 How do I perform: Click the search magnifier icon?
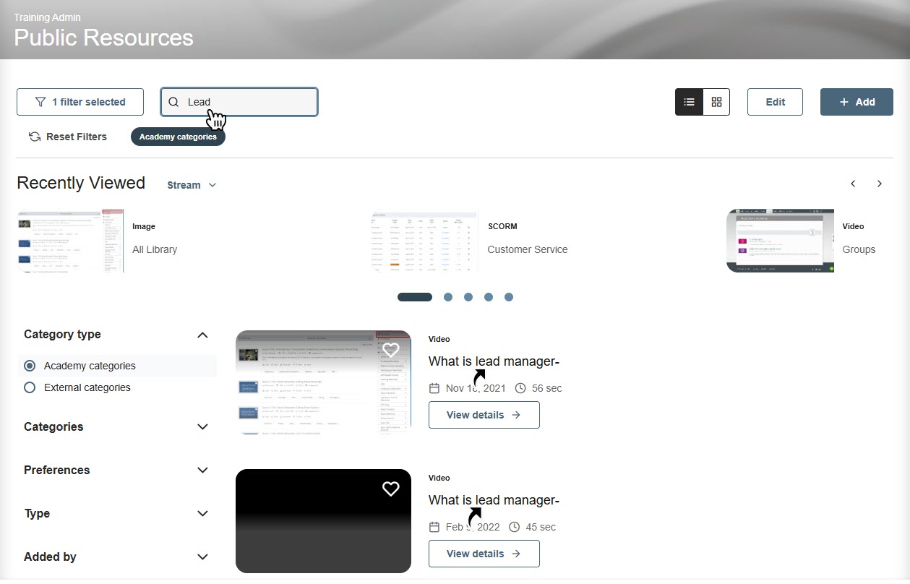tap(173, 102)
